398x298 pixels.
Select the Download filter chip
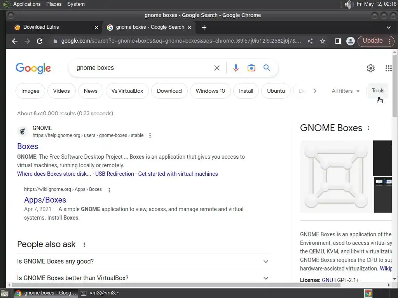point(169,91)
